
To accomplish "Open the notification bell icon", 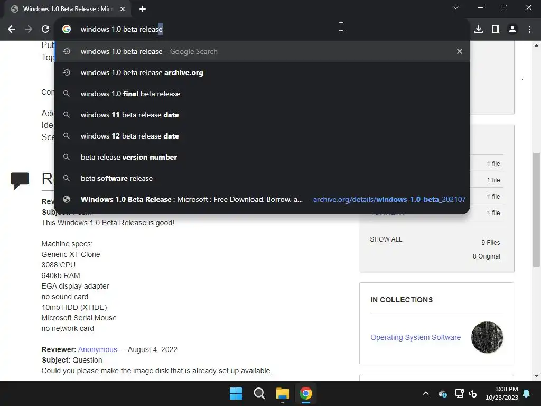I will (x=527, y=393).
